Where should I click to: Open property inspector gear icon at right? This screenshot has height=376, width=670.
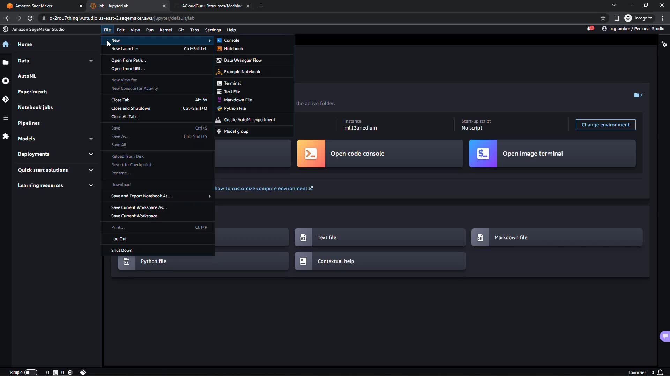pos(664,44)
